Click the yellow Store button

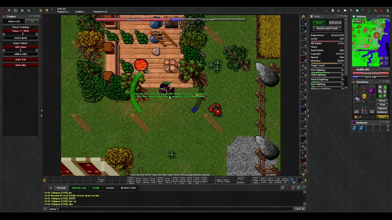coord(382,117)
